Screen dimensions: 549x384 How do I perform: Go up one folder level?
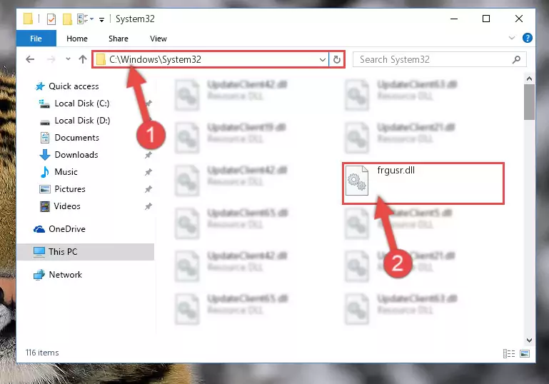pos(83,59)
